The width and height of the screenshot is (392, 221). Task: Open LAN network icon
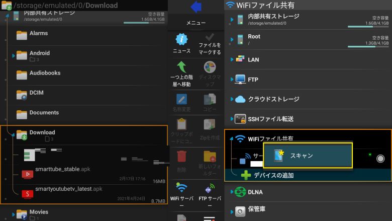click(x=240, y=59)
